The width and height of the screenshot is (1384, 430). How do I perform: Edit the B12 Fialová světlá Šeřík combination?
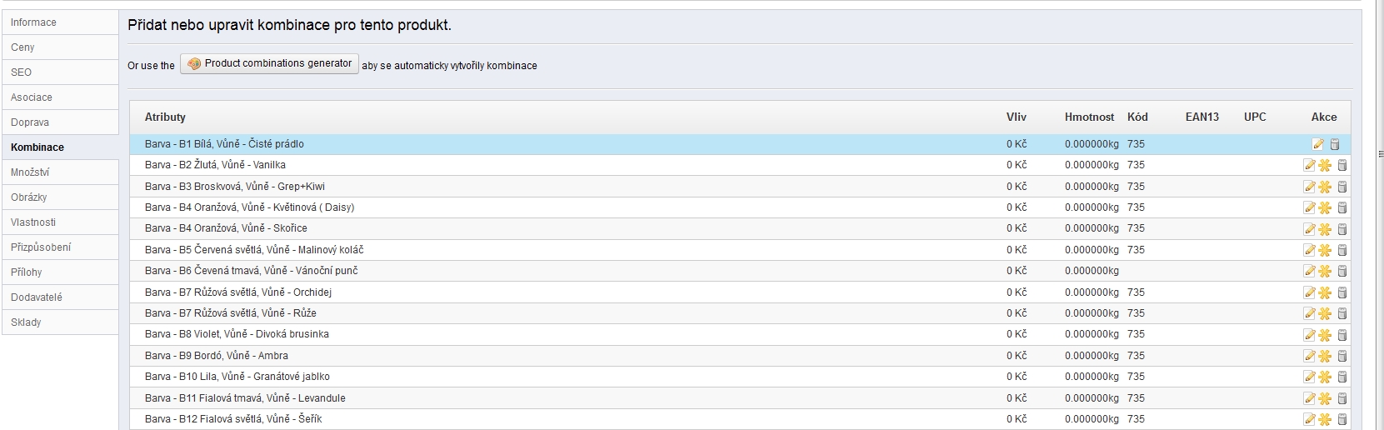coord(1309,419)
